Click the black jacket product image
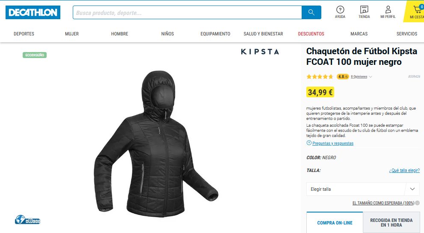424x233 pixels. (x=156, y=144)
